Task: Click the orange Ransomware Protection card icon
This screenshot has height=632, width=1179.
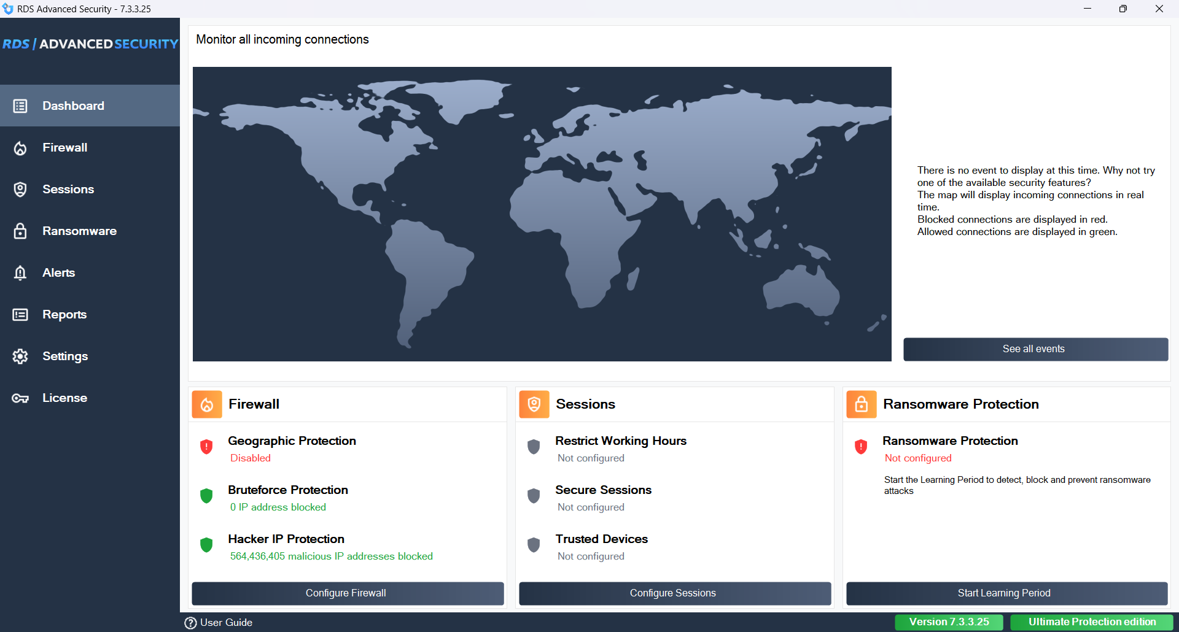Action: [862, 404]
